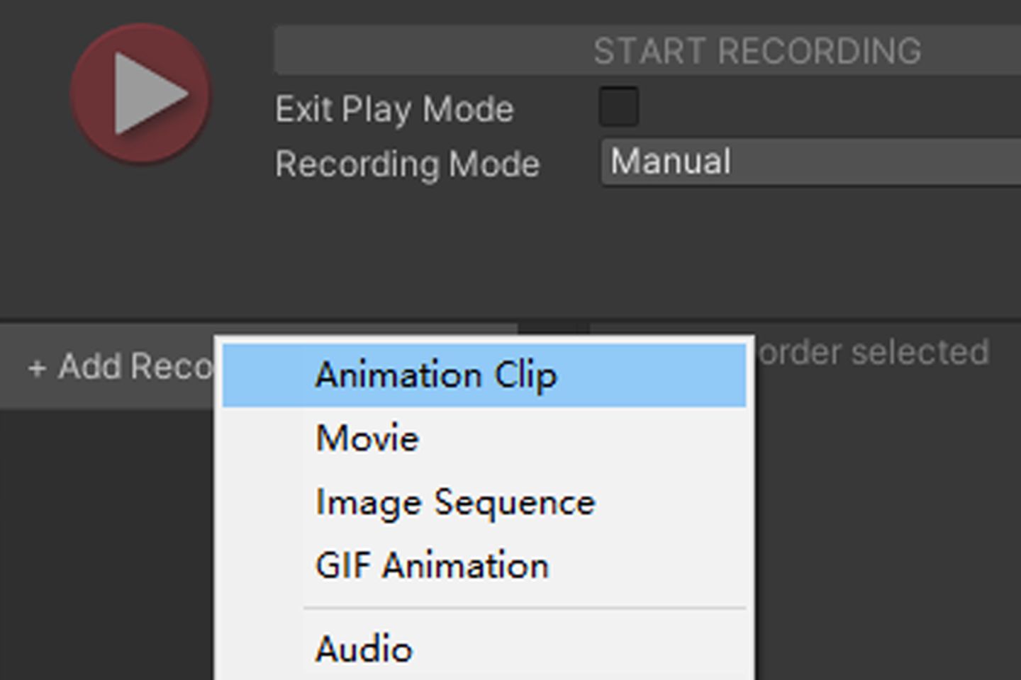Click empty recorder list below Add Recorder
The image size is (1021, 680).
[106, 545]
